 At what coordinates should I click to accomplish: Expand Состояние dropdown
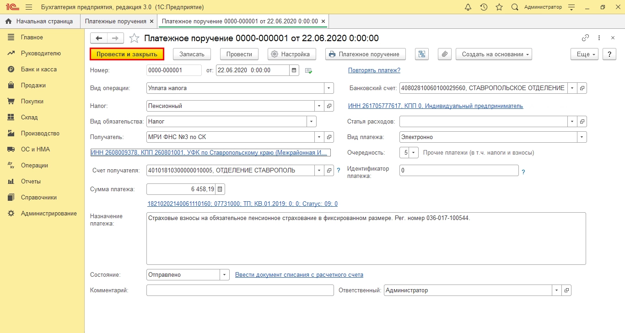(x=225, y=275)
